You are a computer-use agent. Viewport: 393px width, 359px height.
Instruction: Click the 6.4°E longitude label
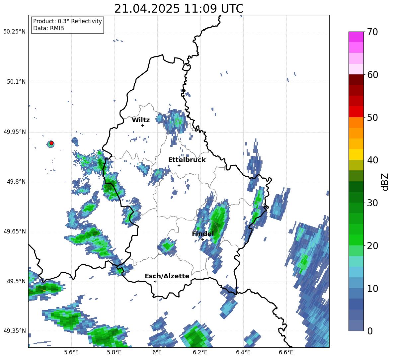tap(243, 352)
